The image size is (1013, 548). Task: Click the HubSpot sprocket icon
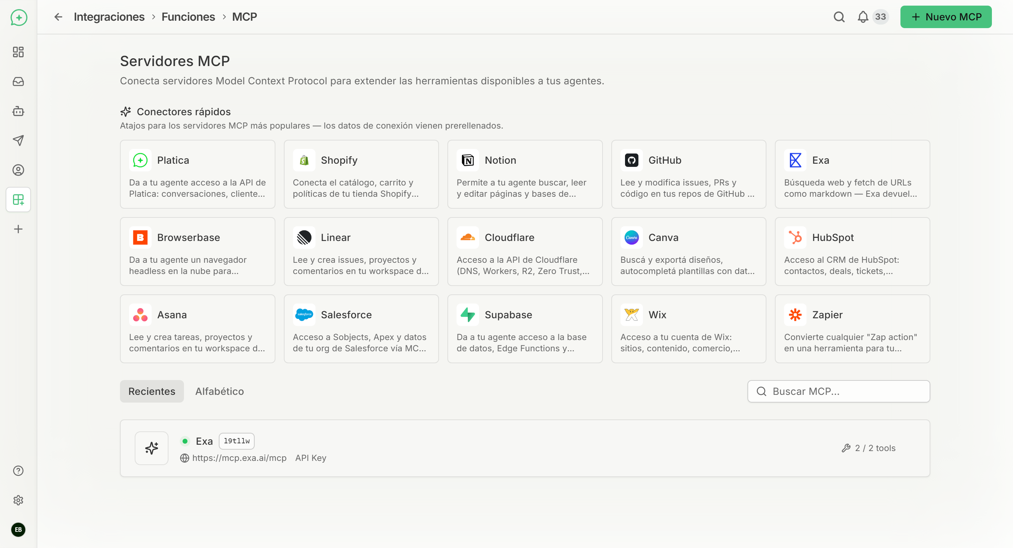point(795,238)
